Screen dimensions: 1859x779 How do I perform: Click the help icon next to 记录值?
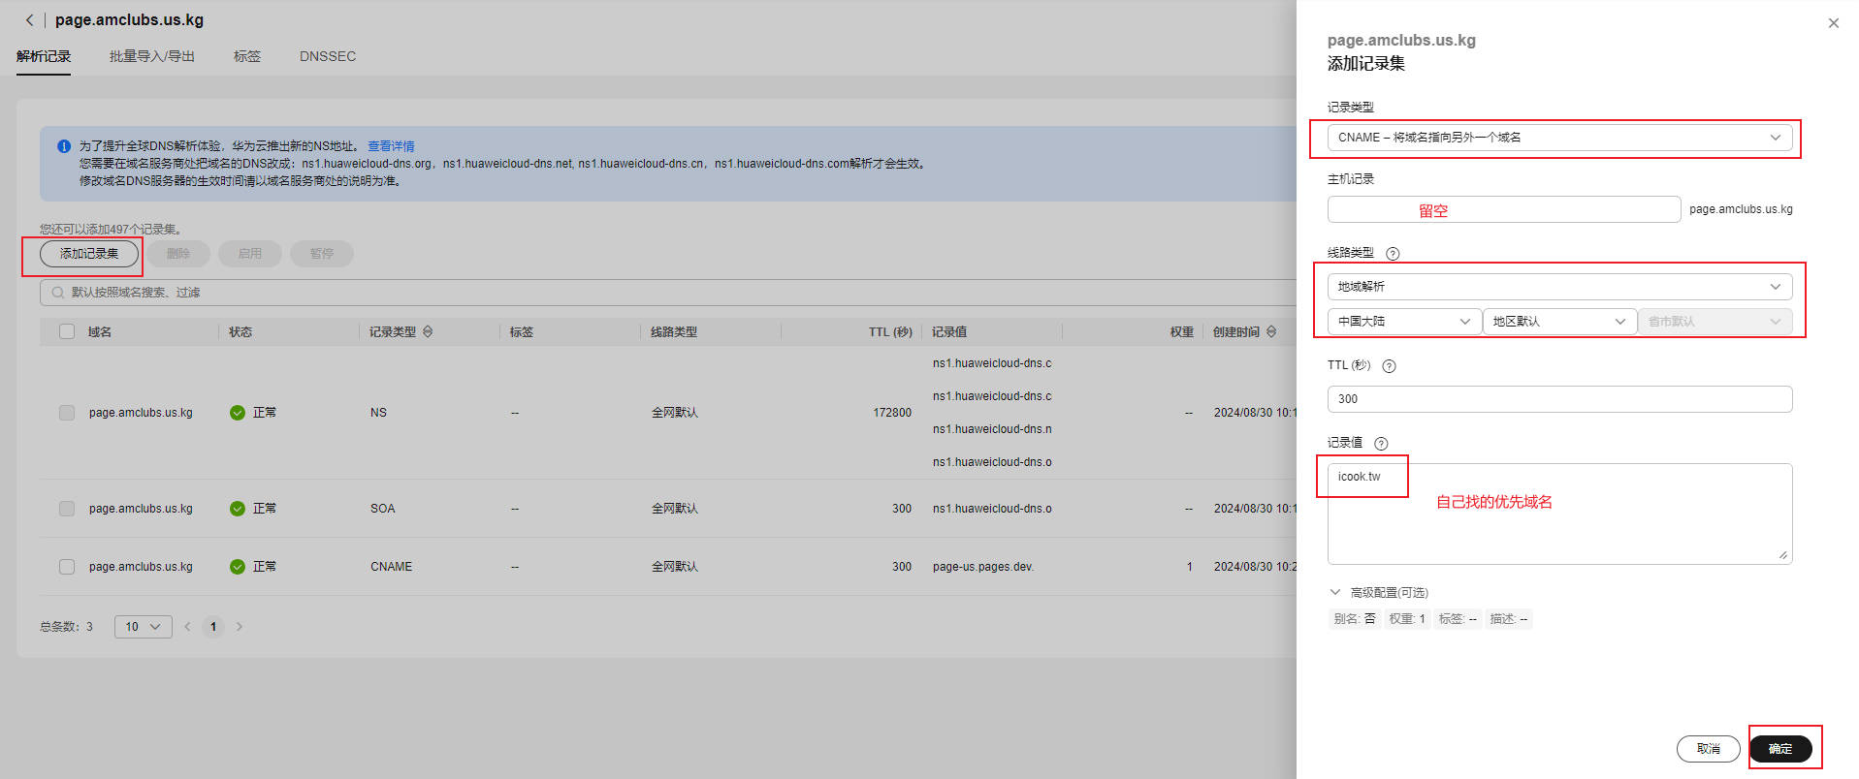pos(1381,444)
